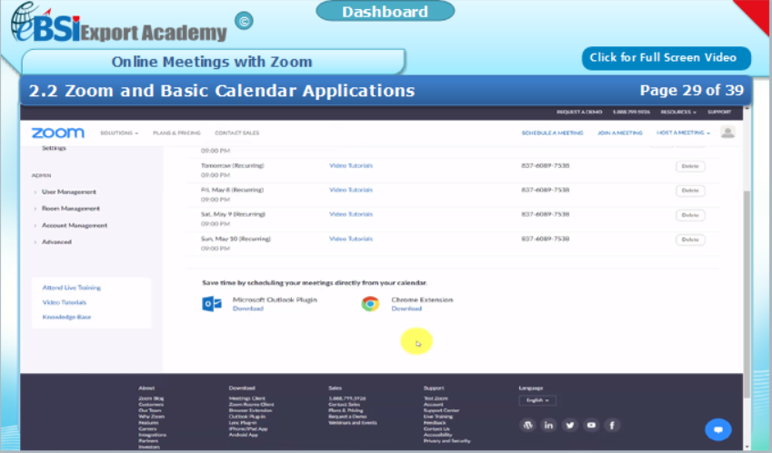The height and width of the screenshot is (453, 772).
Task: Delete the Sat, May 9 meeting
Action: 690,215
